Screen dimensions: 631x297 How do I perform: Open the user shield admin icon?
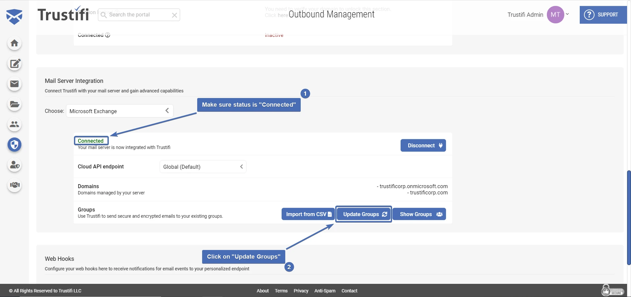point(14,165)
